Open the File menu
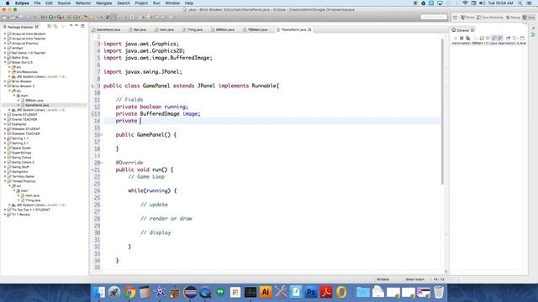 click(37, 3)
